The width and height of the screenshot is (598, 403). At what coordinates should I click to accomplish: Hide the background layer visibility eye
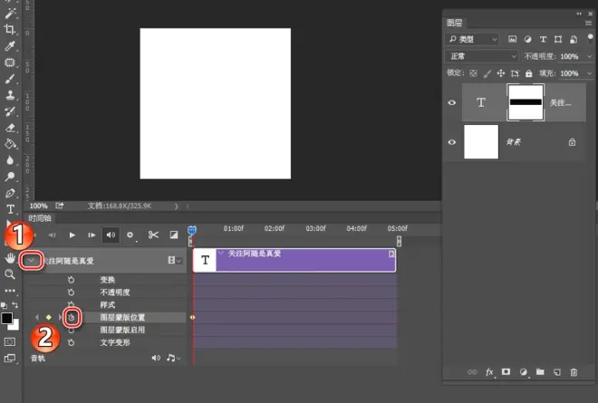point(452,142)
